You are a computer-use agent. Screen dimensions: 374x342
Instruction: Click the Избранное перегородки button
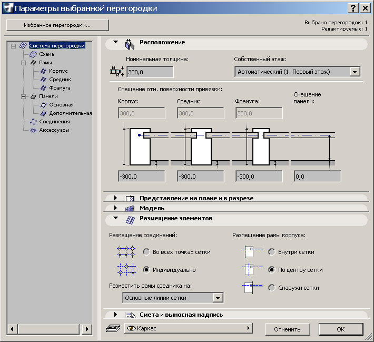pyautogui.click(x=57, y=25)
